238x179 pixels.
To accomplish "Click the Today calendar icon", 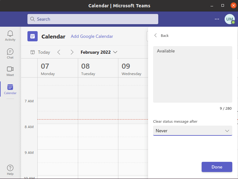I will 33,52.
